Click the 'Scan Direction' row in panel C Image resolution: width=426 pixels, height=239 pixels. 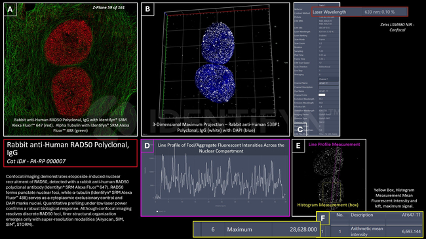(317, 67)
